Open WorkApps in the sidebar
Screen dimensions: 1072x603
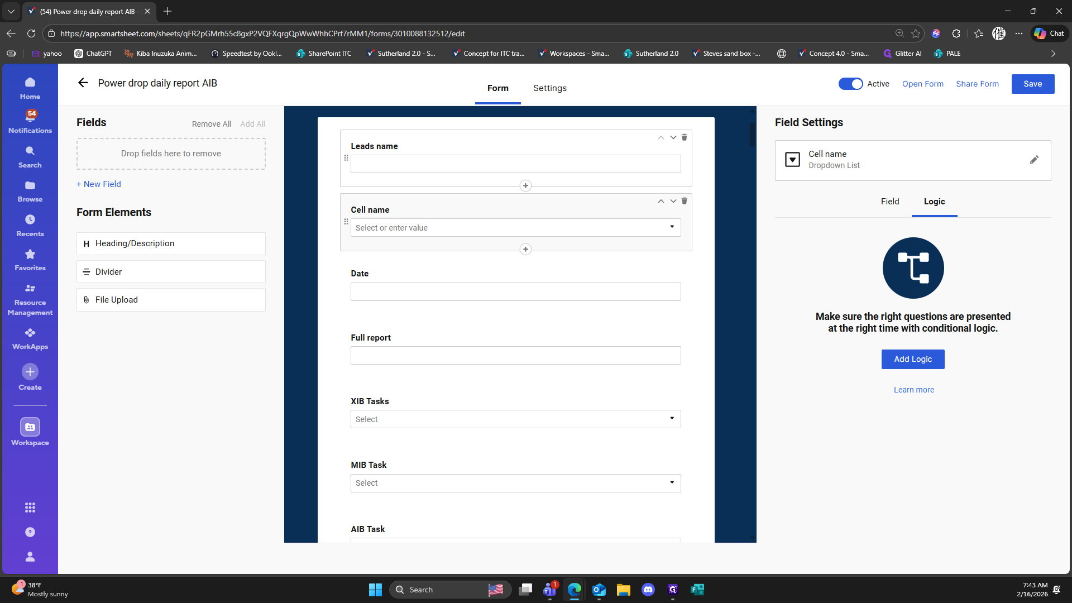pyautogui.click(x=30, y=338)
